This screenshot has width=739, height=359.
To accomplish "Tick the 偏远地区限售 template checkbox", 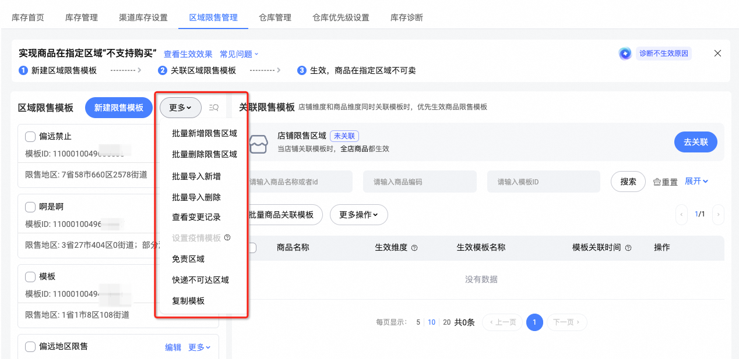I will click(x=30, y=347).
